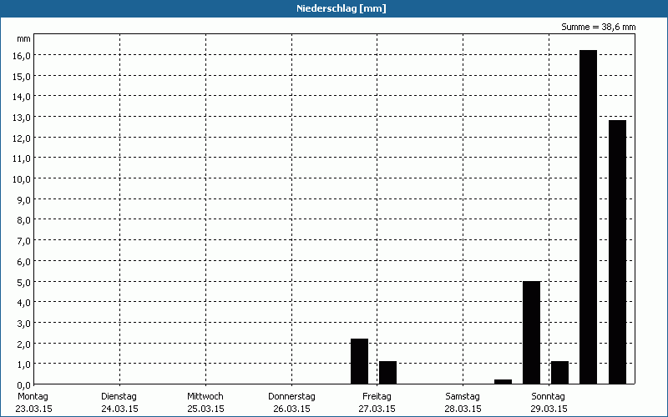Click the tiny bar just after the Samstag gridline

[504, 382]
